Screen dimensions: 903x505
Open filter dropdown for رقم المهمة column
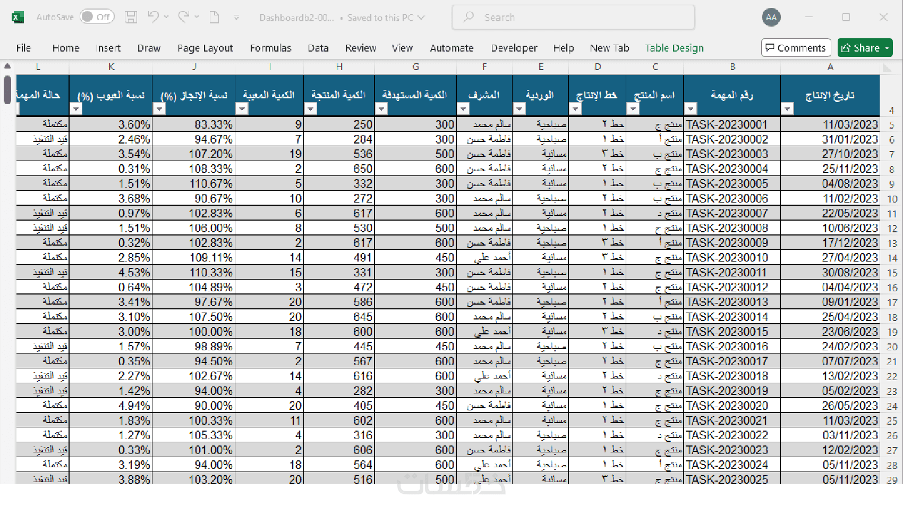[690, 109]
